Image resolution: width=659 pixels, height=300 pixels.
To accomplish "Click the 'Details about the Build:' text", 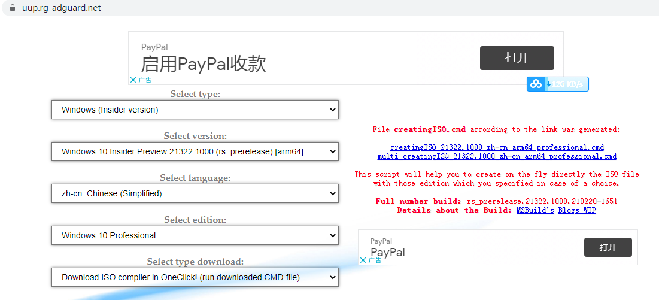I will coord(455,210).
